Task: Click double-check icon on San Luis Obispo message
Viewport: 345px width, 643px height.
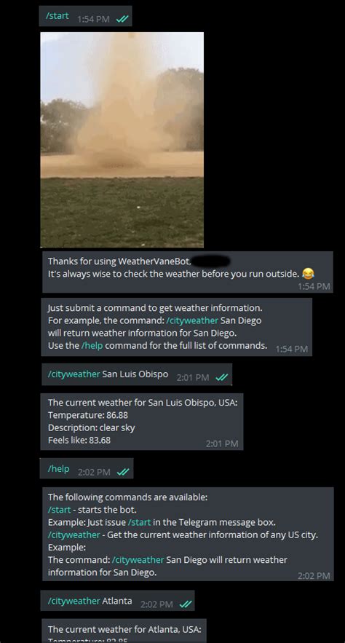Action: [x=222, y=377]
